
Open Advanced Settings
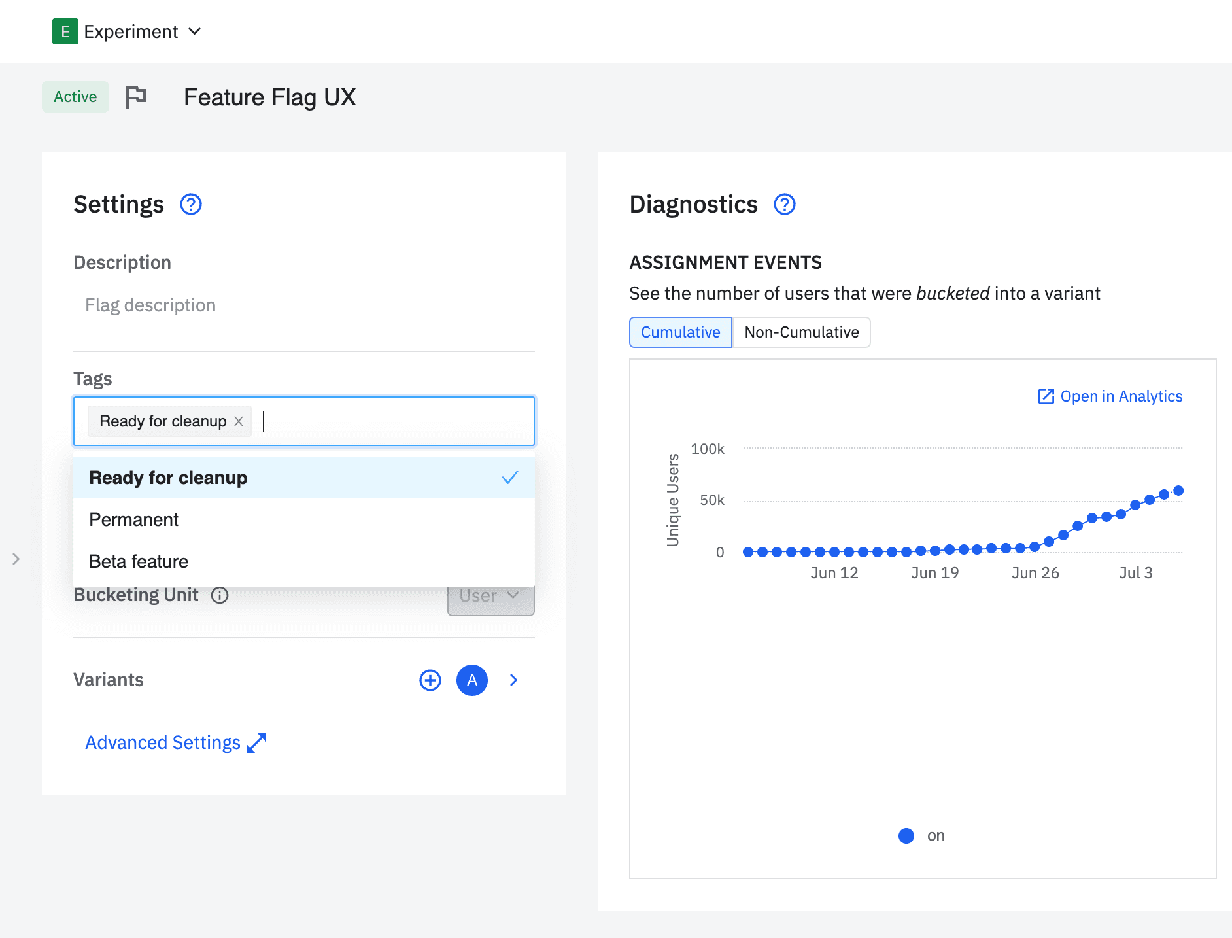163,742
